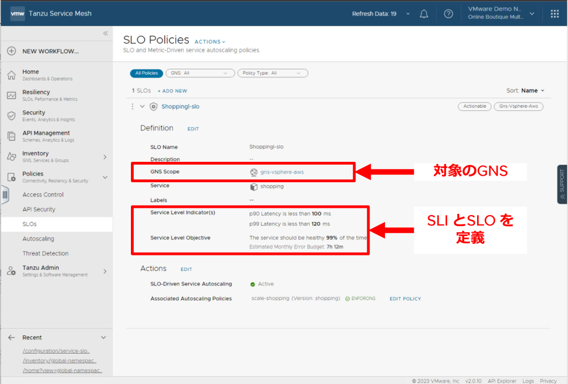
Task: Click the Actionable tag
Action: tap(475, 106)
